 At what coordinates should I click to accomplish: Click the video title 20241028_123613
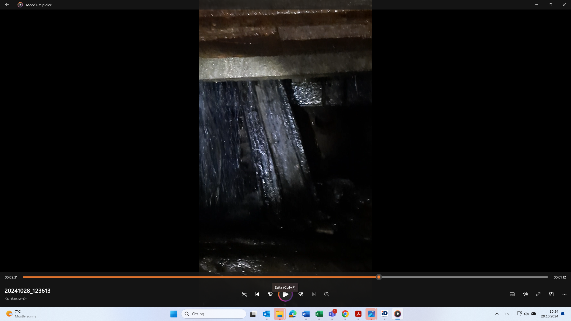pyautogui.click(x=27, y=291)
